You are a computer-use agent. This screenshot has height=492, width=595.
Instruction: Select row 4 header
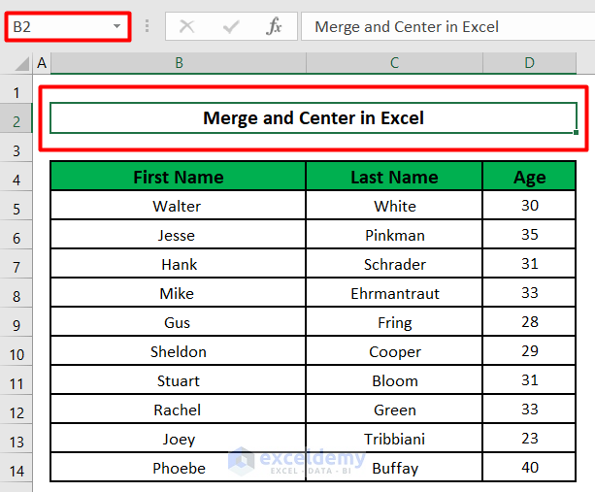(x=17, y=178)
